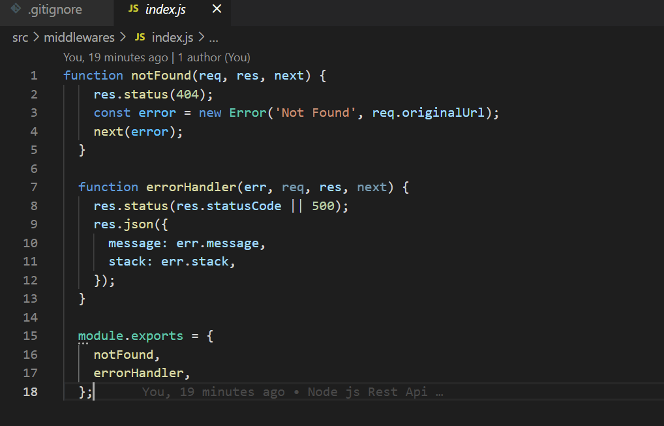Click the git icon on the .gitignore tab
664x426 pixels.
pos(16,9)
